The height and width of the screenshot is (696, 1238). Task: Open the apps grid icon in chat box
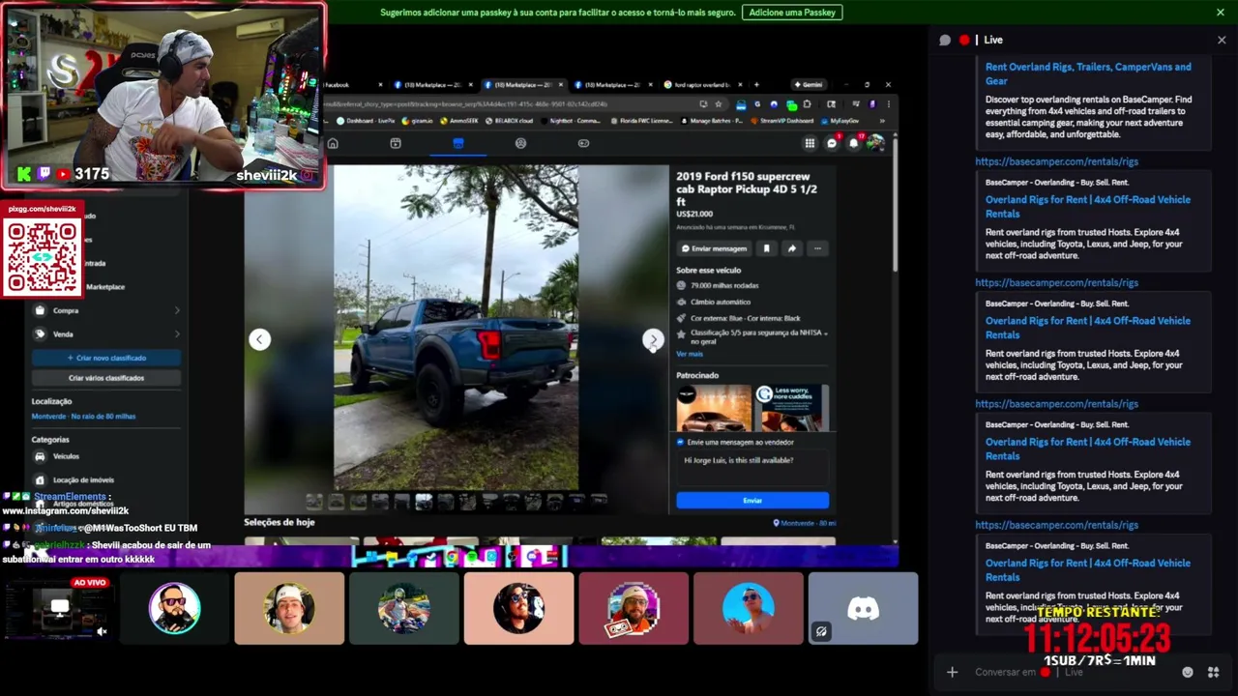pos(1213,672)
